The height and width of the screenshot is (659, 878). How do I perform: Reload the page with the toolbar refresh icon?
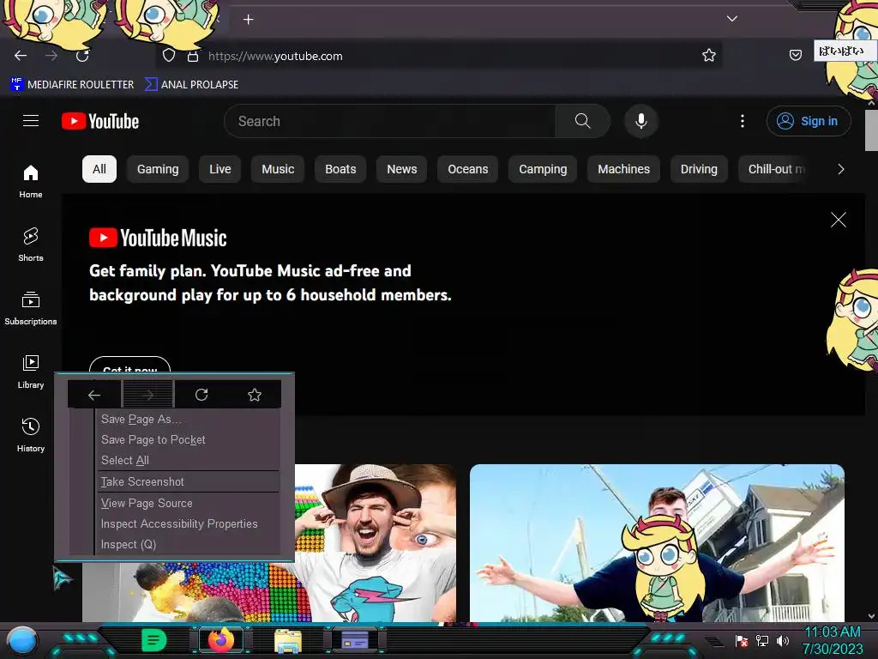coord(82,56)
